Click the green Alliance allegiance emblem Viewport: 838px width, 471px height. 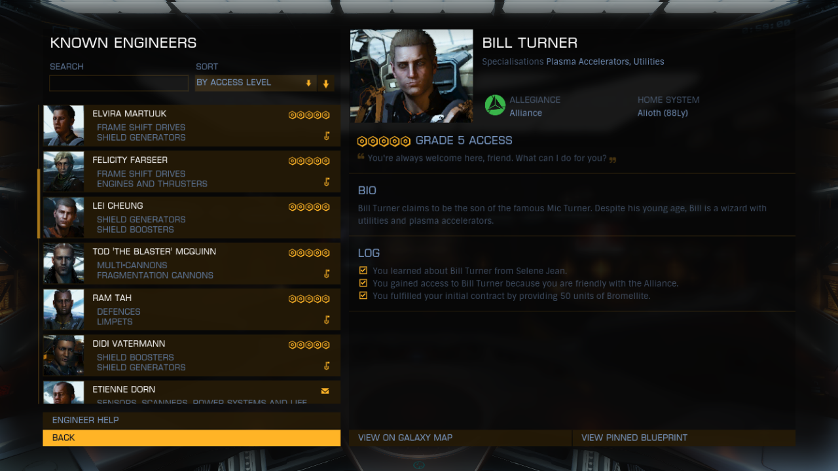[x=495, y=105]
